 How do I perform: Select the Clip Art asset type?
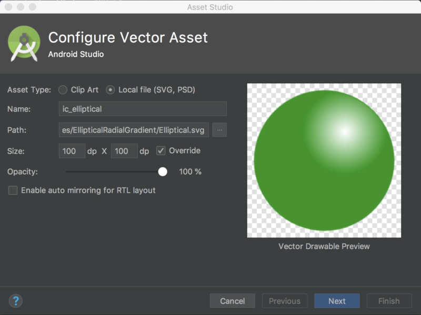62,90
